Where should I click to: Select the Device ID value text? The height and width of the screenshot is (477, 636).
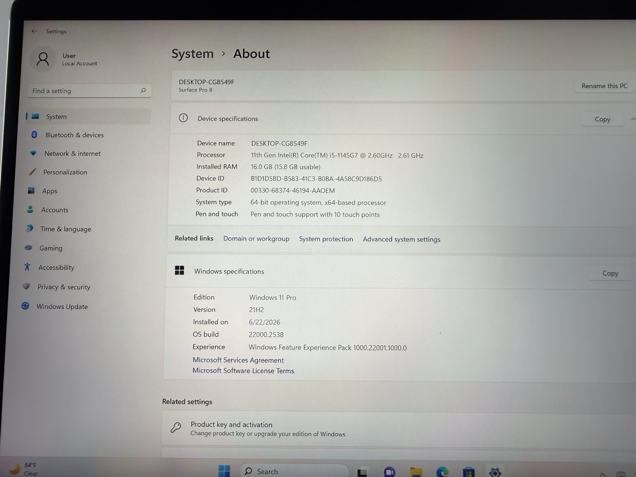click(x=316, y=179)
